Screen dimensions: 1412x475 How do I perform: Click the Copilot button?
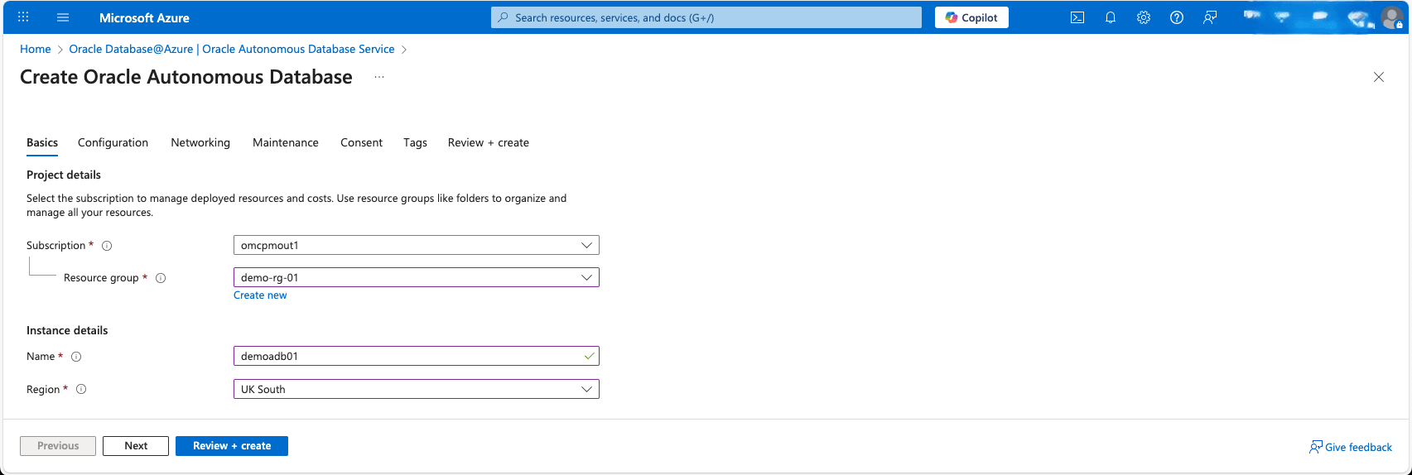[x=971, y=17]
